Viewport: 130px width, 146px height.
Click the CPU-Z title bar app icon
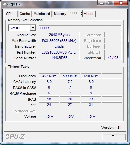pyautogui.click(x=5, y=5)
